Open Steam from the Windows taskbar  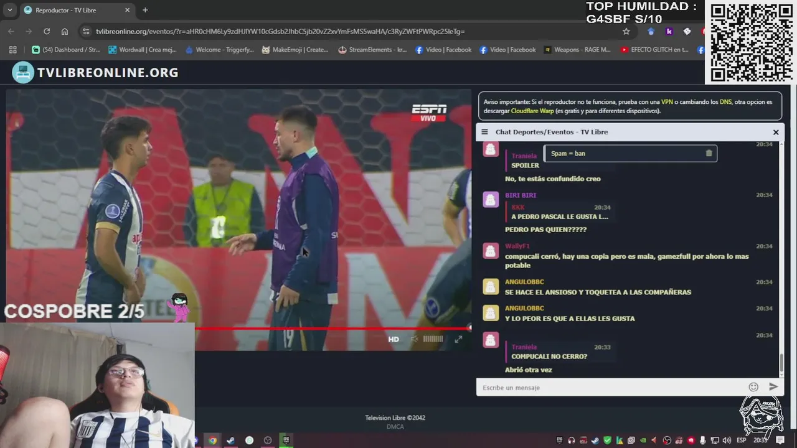click(230, 441)
